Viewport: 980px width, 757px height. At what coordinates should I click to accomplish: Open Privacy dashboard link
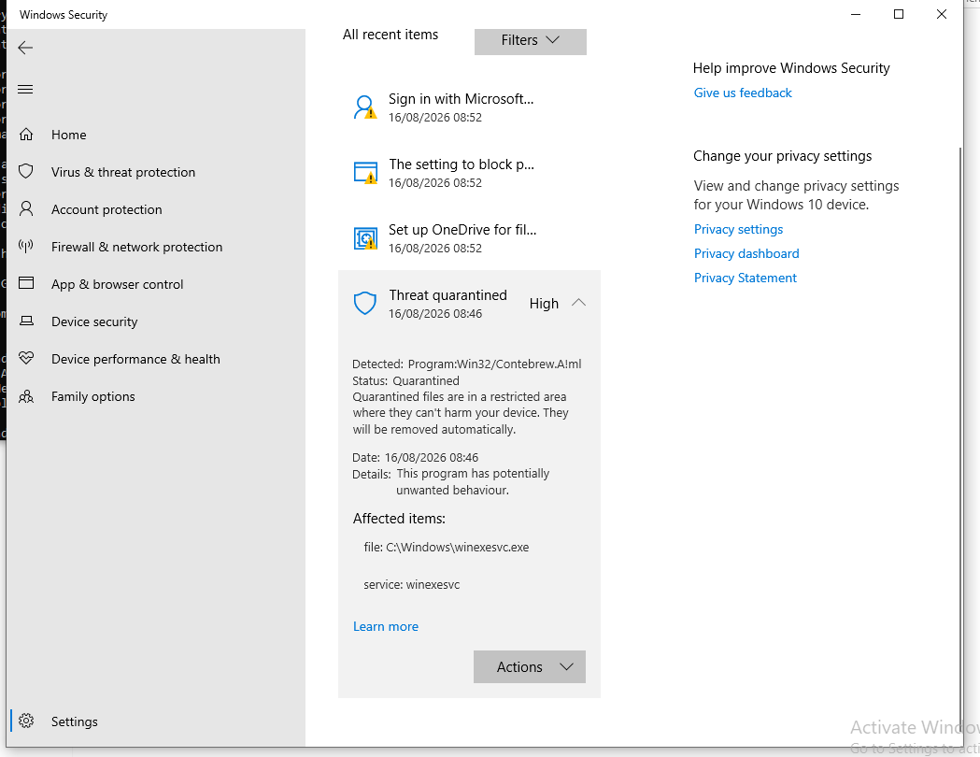pos(746,253)
